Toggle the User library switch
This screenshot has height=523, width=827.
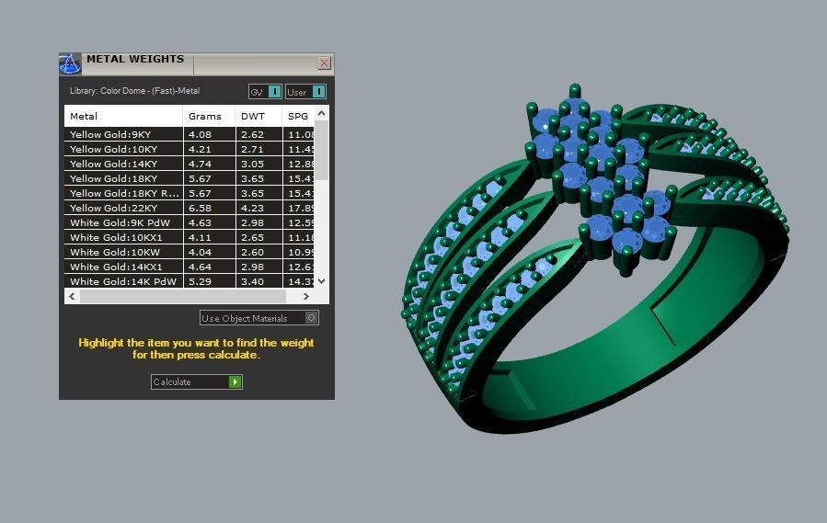pos(306,92)
